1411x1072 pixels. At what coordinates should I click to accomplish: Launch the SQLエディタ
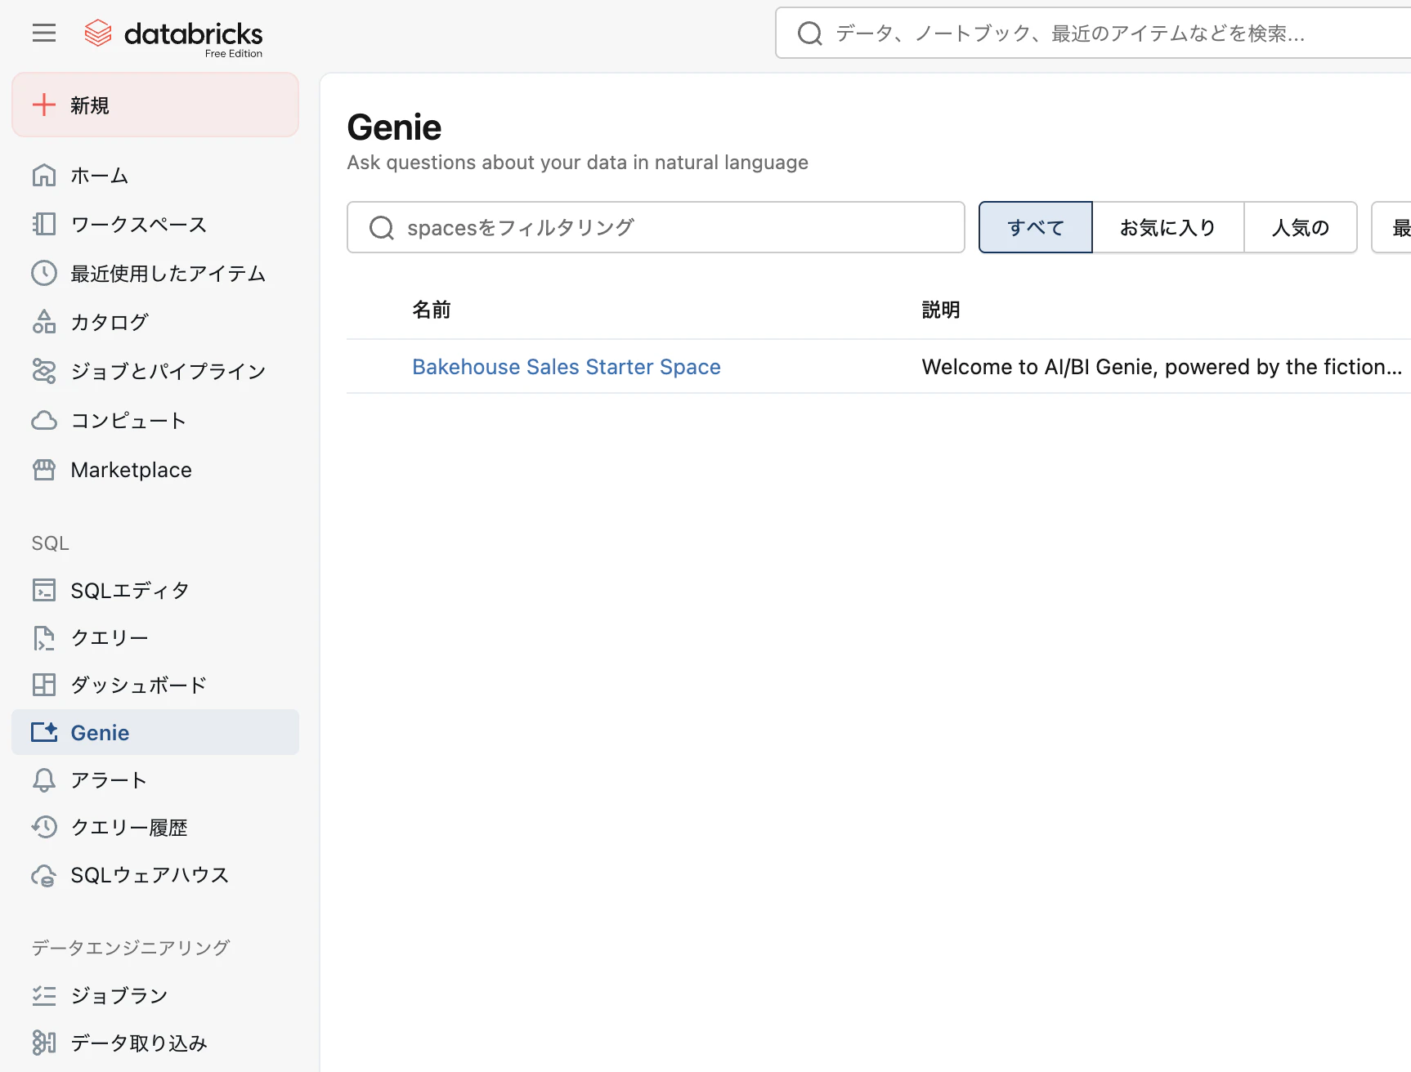[129, 589]
